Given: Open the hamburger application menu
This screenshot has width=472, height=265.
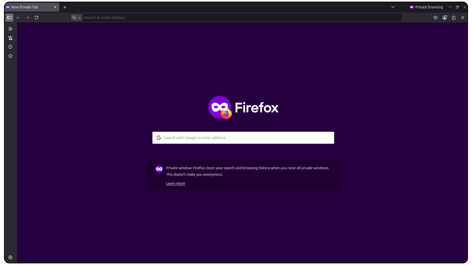Looking at the screenshot, I should point(463,18).
